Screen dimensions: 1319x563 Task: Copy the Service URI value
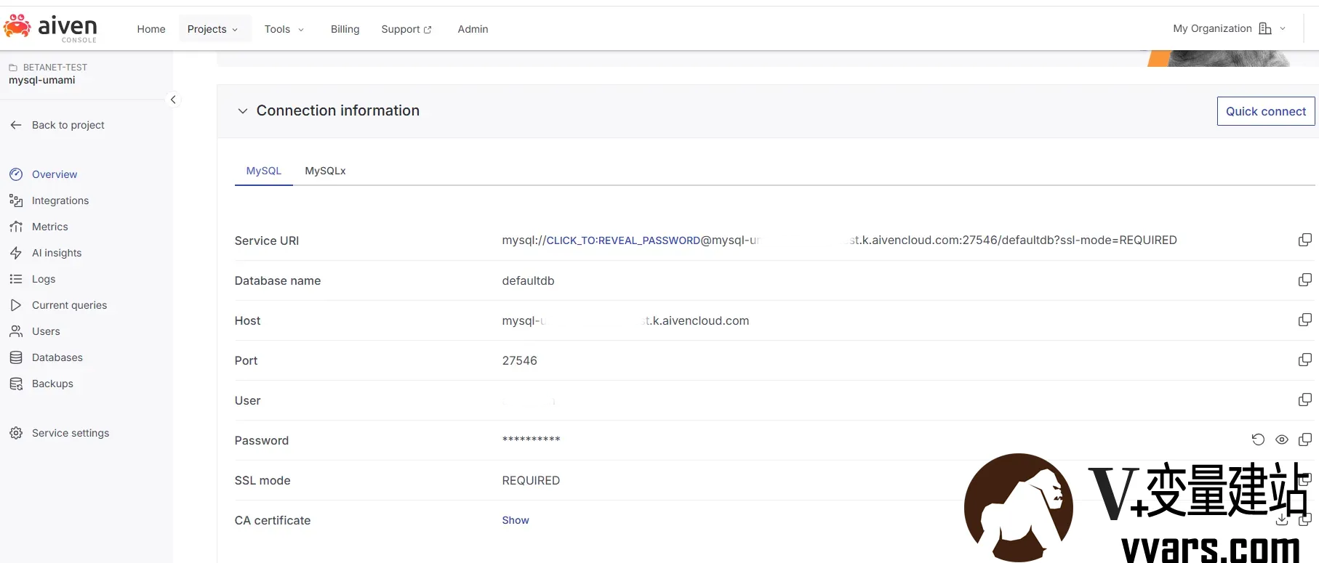tap(1305, 240)
